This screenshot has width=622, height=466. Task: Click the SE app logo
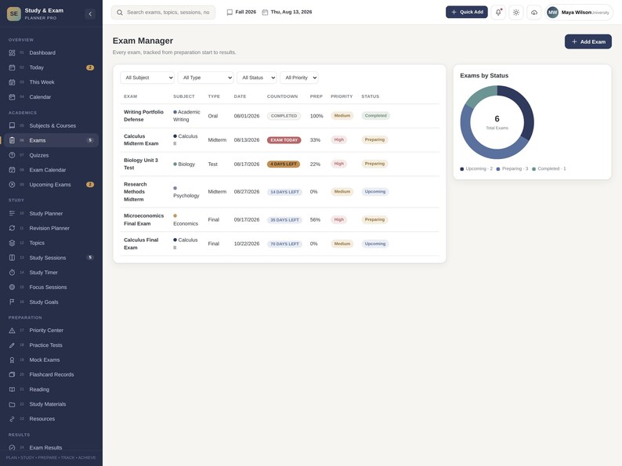14,14
